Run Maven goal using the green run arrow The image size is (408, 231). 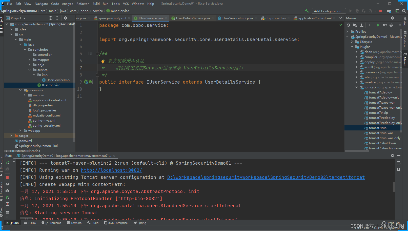point(378,25)
